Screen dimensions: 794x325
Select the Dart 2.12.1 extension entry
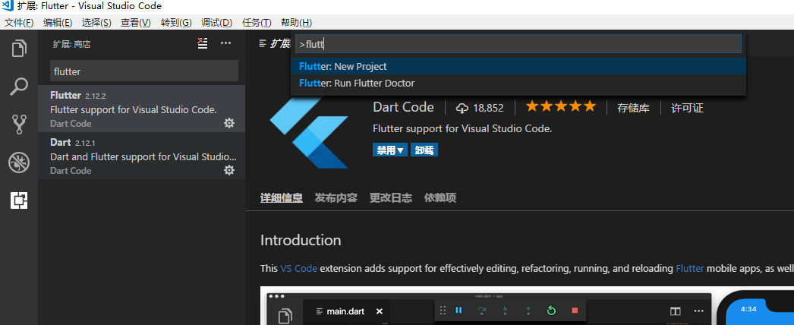click(141, 156)
